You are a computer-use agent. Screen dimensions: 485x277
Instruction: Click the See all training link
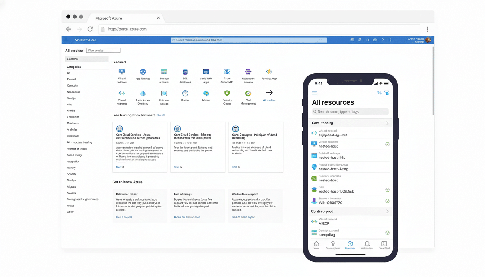(x=161, y=115)
